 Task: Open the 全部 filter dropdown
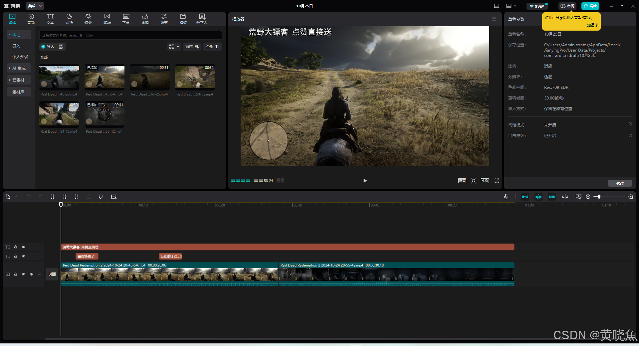click(x=213, y=47)
